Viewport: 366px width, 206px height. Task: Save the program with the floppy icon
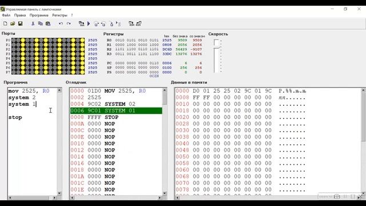[x=21, y=23]
